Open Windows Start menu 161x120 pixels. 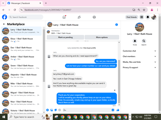pyautogui.click(x=4, y=117)
